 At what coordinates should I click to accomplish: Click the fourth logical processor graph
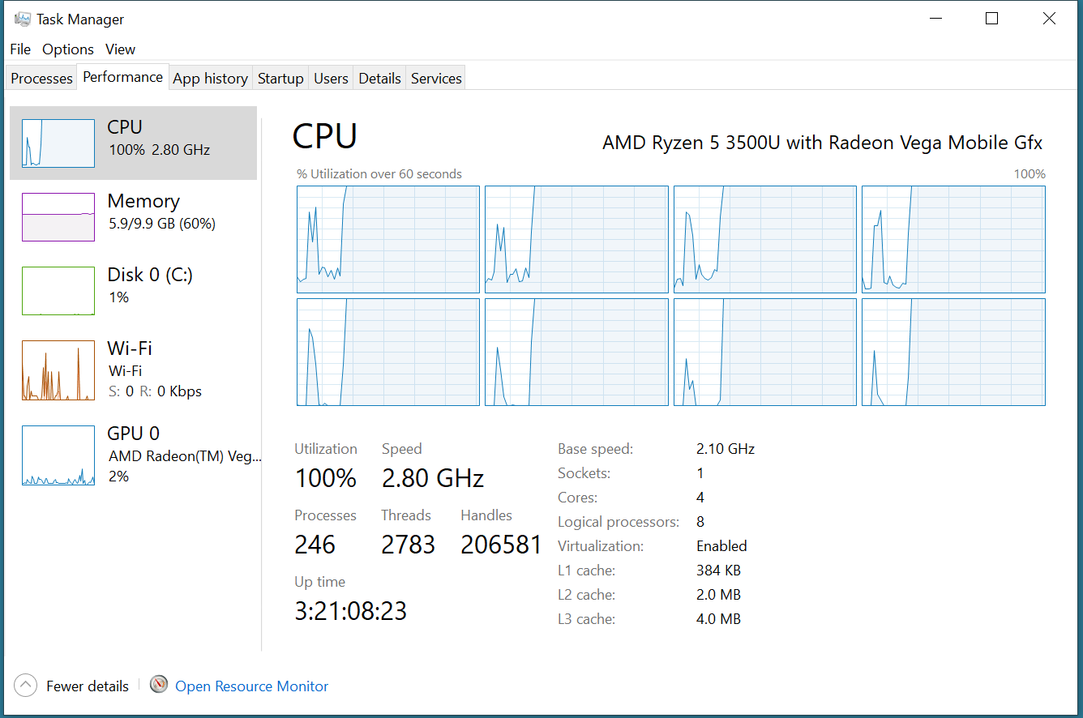click(953, 239)
